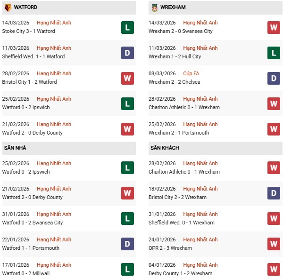Image resolution: width=283 pixels, height=279 pixels.
Task: Click the Watford club crest icon
Action: [x=8, y=8]
